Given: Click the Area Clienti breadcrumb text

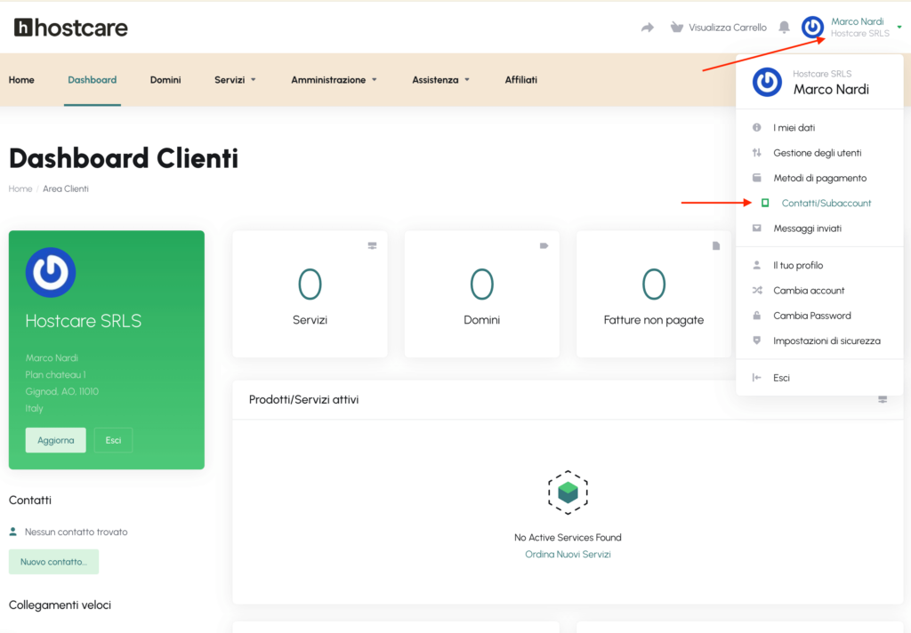Looking at the screenshot, I should (66, 188).
